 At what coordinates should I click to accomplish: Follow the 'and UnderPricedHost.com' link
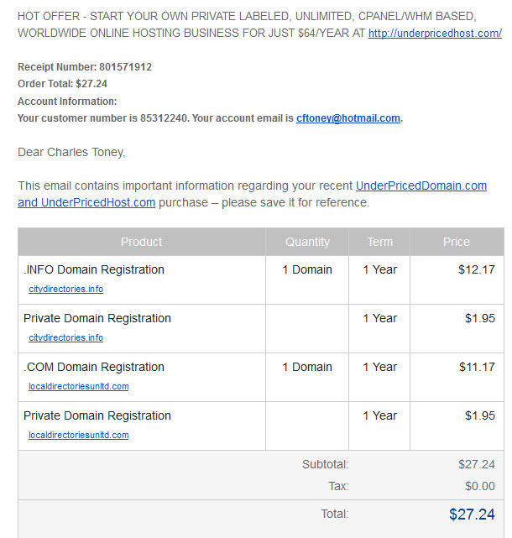[86, 202]
